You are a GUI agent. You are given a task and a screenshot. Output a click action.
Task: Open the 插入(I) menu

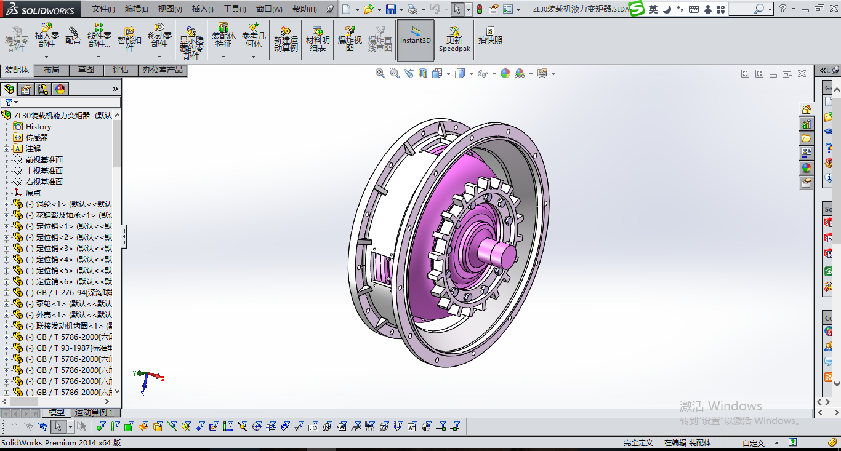(x=203, y=9)
